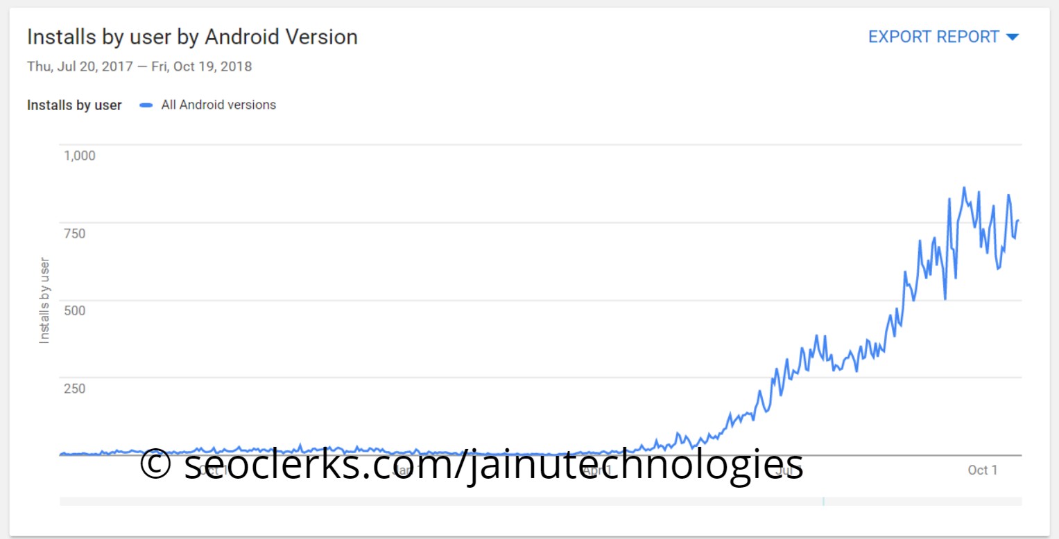
Task: Toggle the All Android versions legend marker
Action: [x=146, y=105]
